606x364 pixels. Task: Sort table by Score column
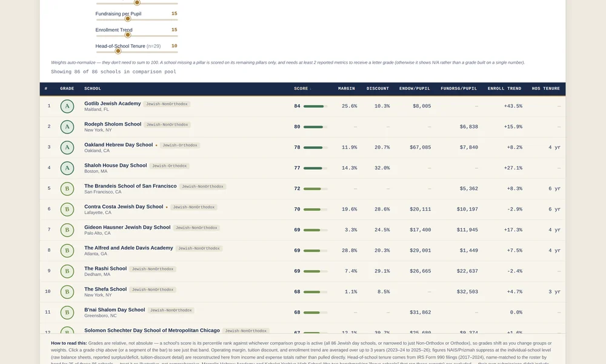click(x=302, y=89)
